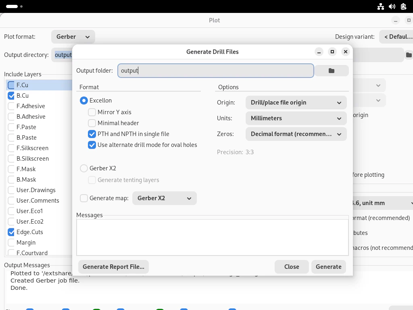Uncheck the B.Cu layer in Plot window

11,96
